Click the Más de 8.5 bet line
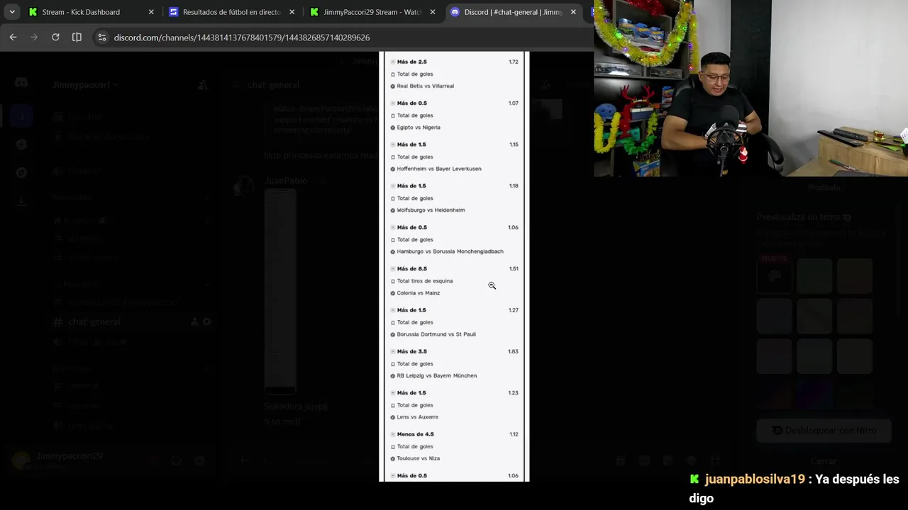Image resolution: width=908 pixels, height=510 pixels. click(412, 268)
